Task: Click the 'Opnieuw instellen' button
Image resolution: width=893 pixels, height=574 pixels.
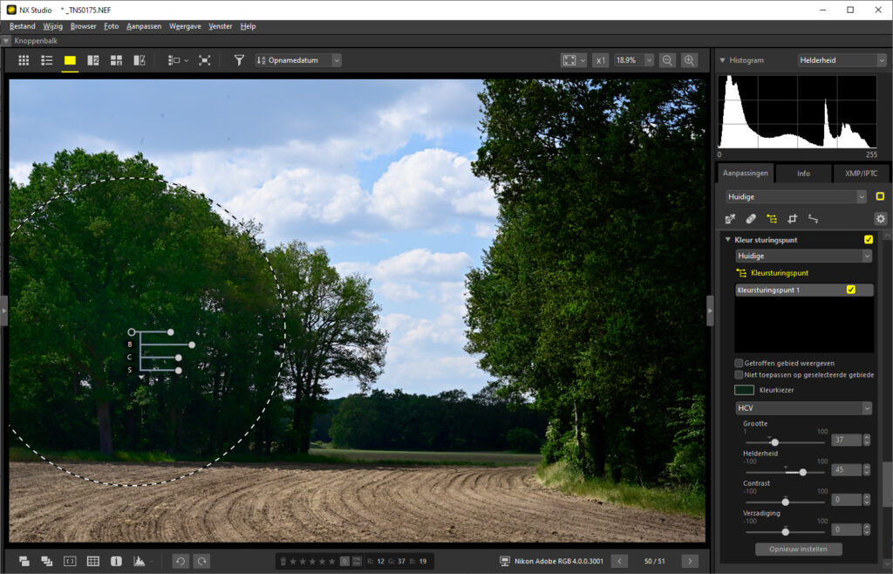Action: (x=798, y=550)
